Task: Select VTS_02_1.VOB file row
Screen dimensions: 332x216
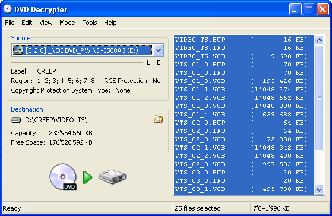Action: point(244,147)
